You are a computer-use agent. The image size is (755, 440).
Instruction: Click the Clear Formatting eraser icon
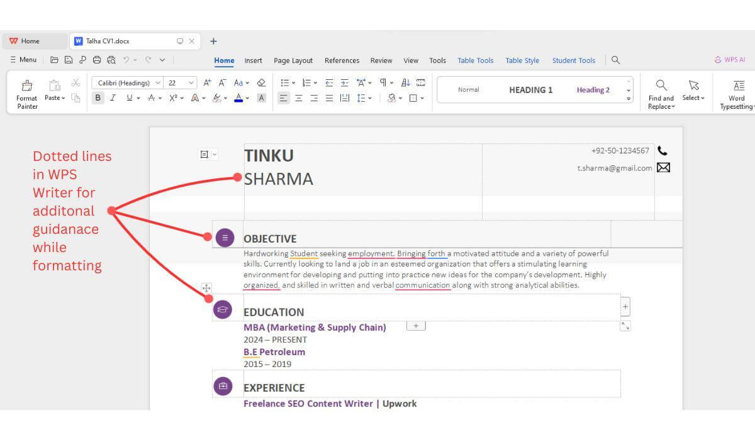coord(262,82)
